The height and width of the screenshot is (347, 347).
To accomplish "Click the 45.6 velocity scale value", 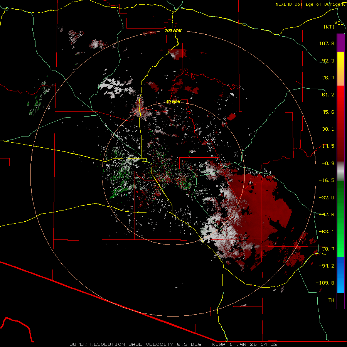I will pyautogui.click(x=328, y=112).
